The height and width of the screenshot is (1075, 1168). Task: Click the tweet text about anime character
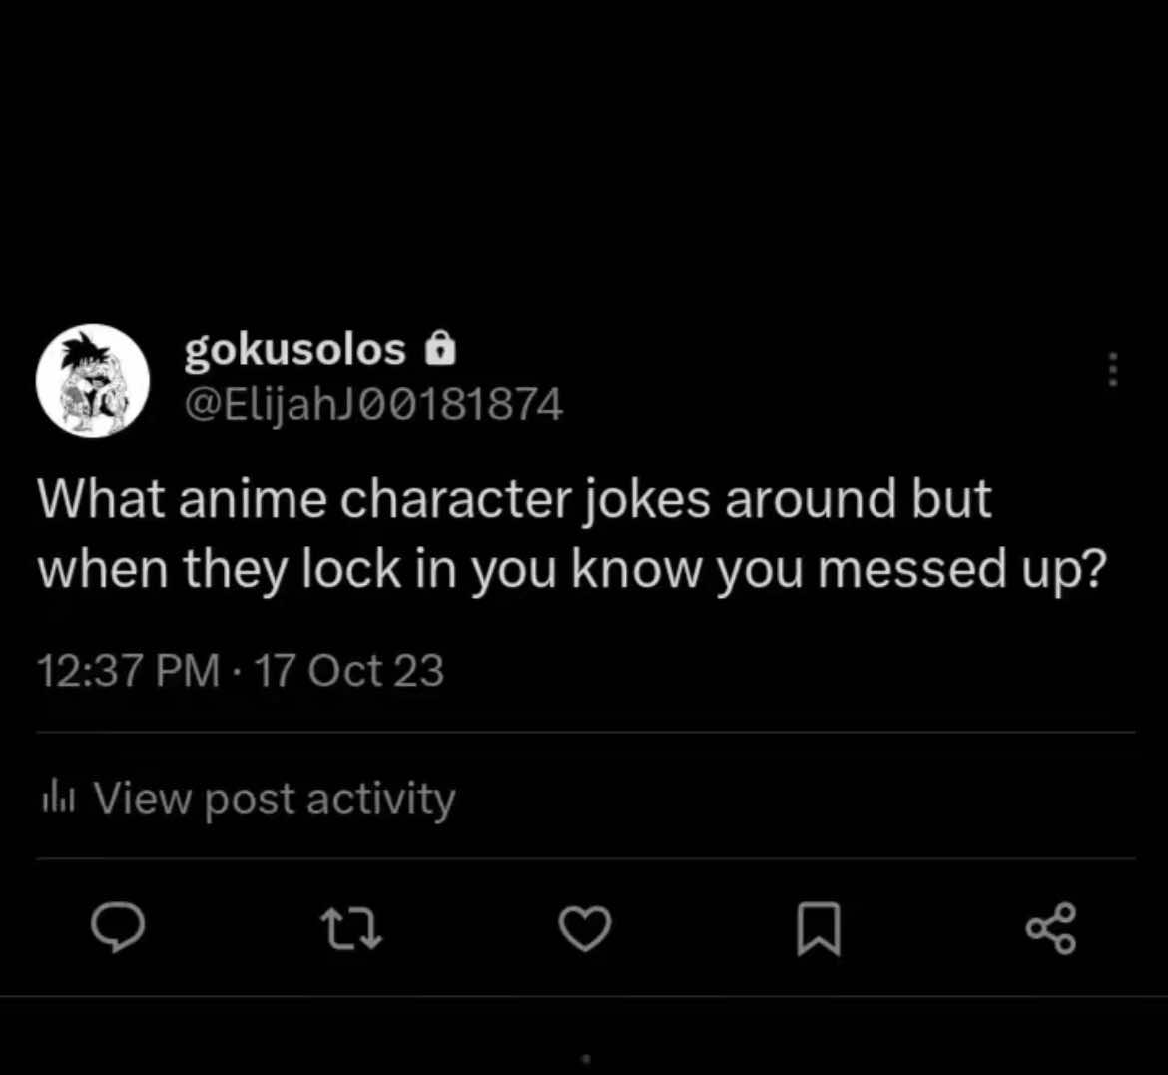point(514,499)
